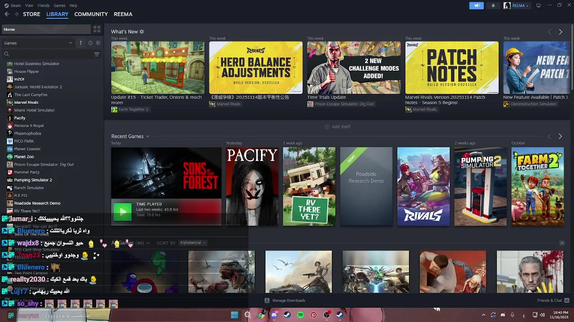Open Friends & Chat icon
The width and height of the screenshot is (574, 322).
point(567,301)
